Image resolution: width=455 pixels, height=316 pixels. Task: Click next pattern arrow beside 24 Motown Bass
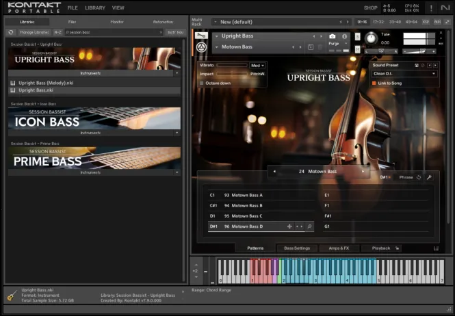coord(363,172)
